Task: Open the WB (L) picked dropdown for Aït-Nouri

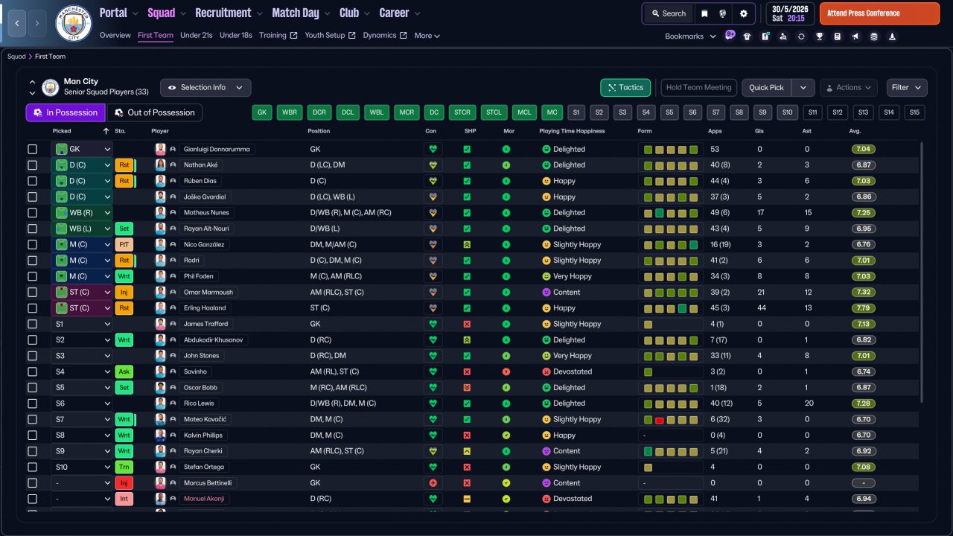Action: tap(82, 229)
